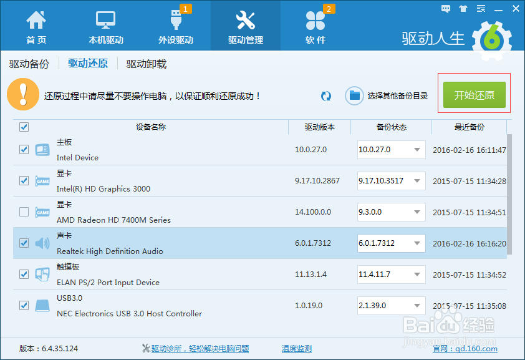The image size is (525, 360).
Task: Open the 官网：qd.160.com link
Action: coord(465,349)
